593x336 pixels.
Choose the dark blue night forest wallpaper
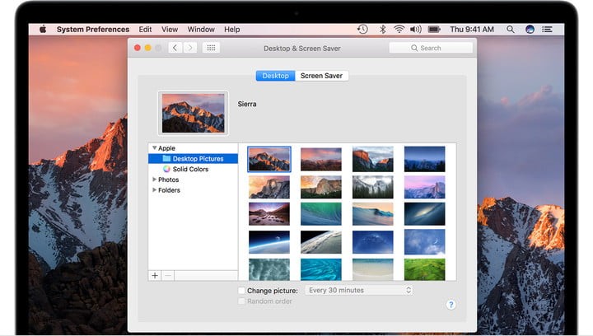[425, 159]
